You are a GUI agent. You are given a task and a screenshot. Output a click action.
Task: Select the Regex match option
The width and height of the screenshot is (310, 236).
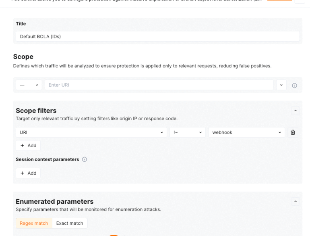click(x=34, y=223)
